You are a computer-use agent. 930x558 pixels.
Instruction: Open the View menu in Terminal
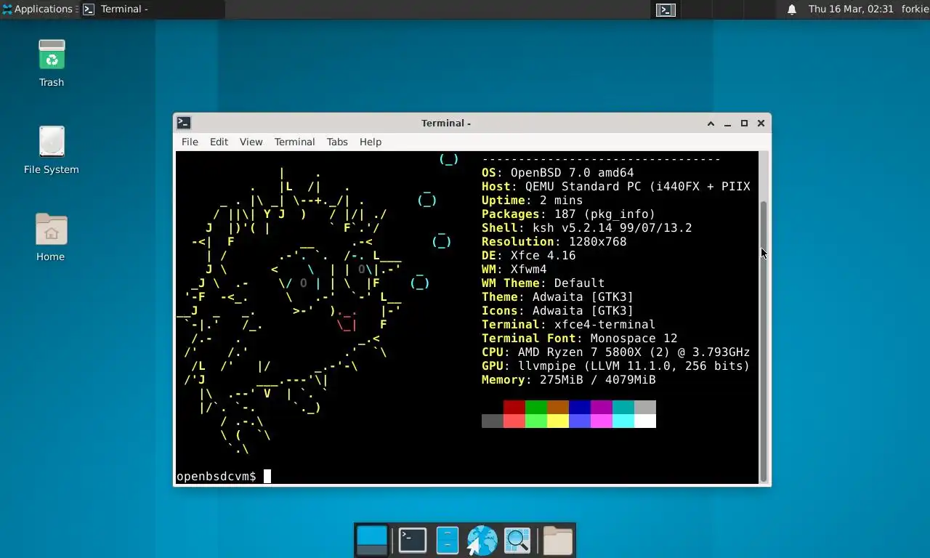point(251,142)
